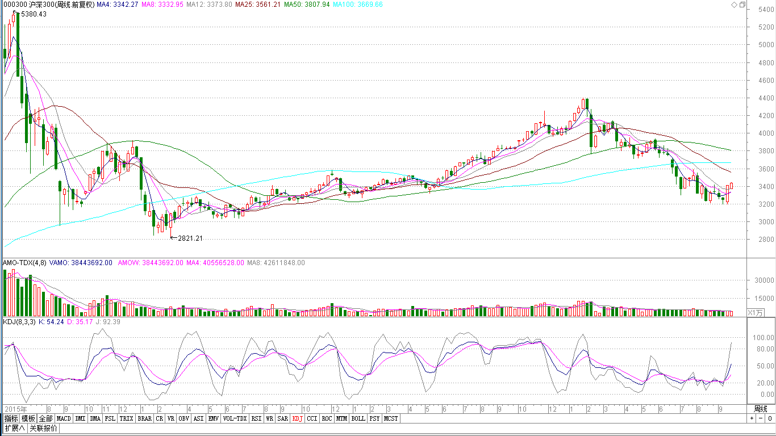Select the MCST indicator tab
This screenshot has height=436, width=776.
tap(391, 419)
